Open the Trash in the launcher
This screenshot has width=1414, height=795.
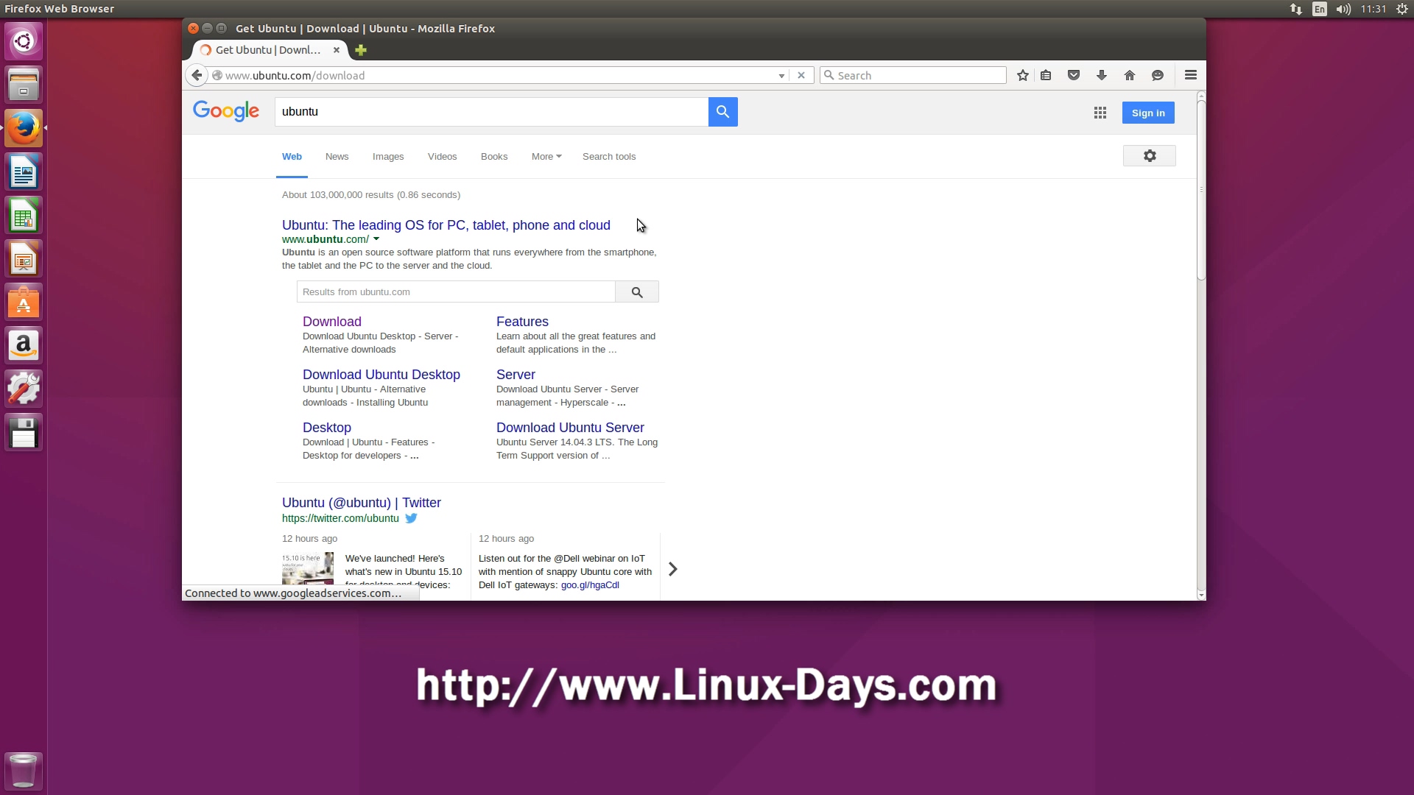(24, 771)
